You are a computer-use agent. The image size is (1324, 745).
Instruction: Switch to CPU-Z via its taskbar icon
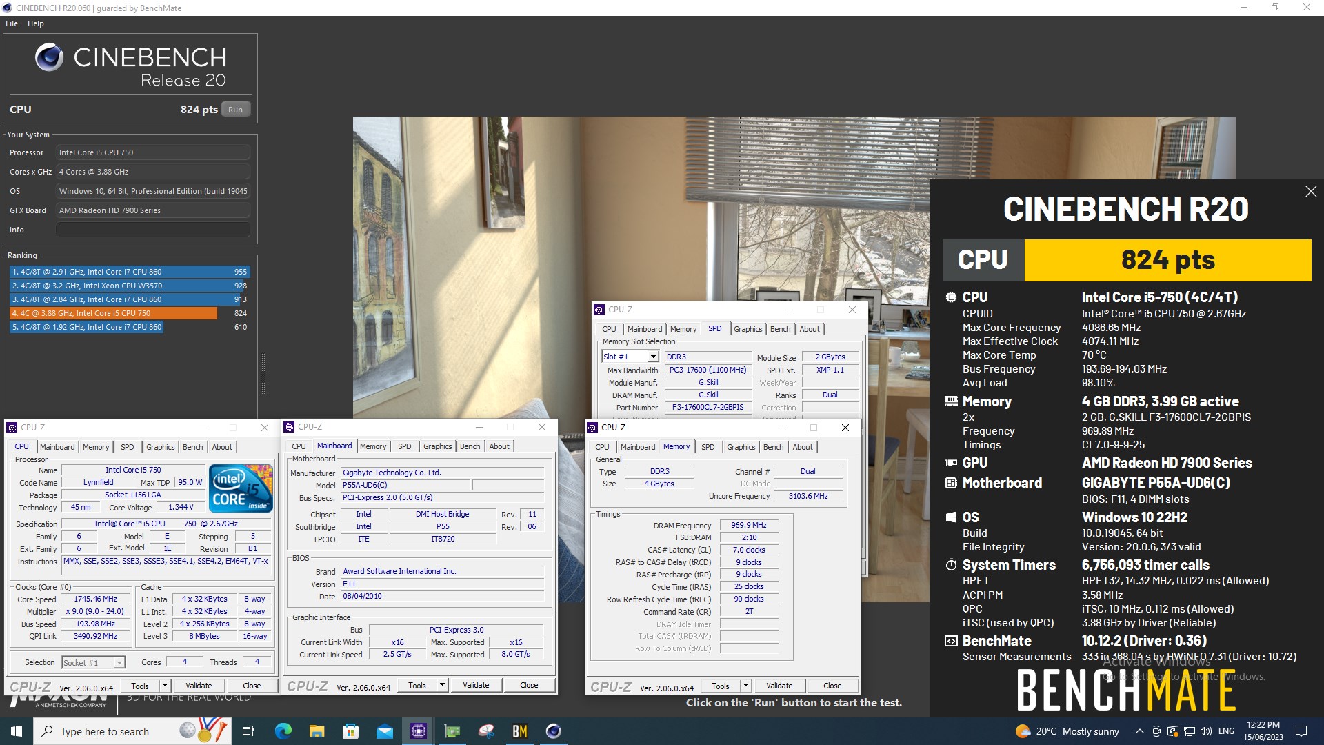(x=418, y=731)
